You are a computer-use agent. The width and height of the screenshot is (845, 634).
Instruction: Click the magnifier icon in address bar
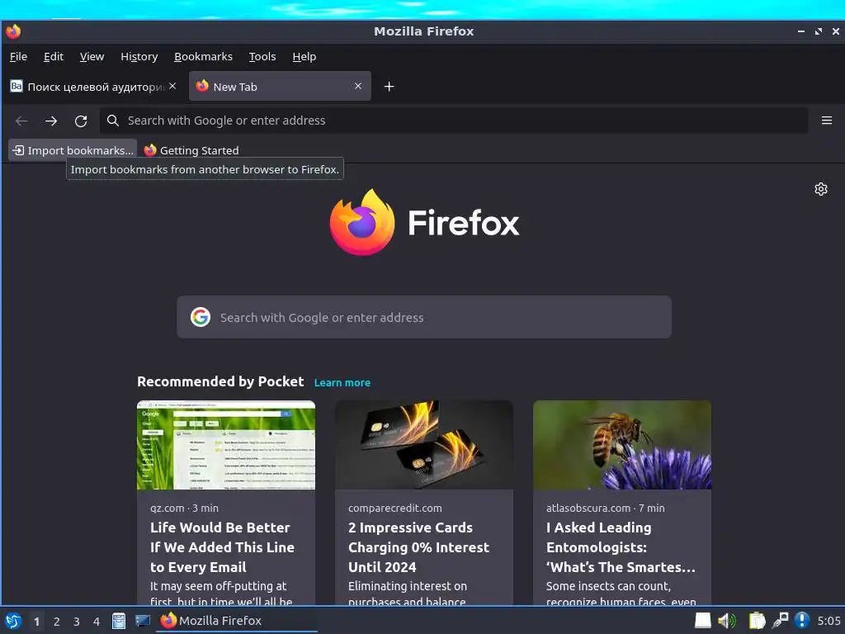coord(112,121)
